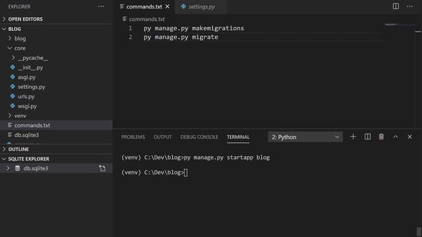
Task: Click line 1 makemigrations command text
Action: point(194,28)
